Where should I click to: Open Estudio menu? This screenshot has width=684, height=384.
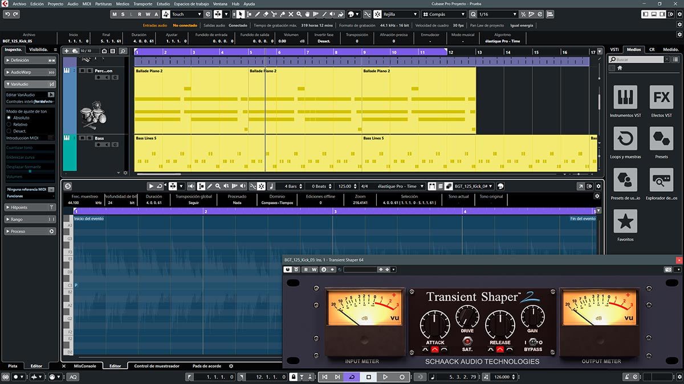pos(163,4)
